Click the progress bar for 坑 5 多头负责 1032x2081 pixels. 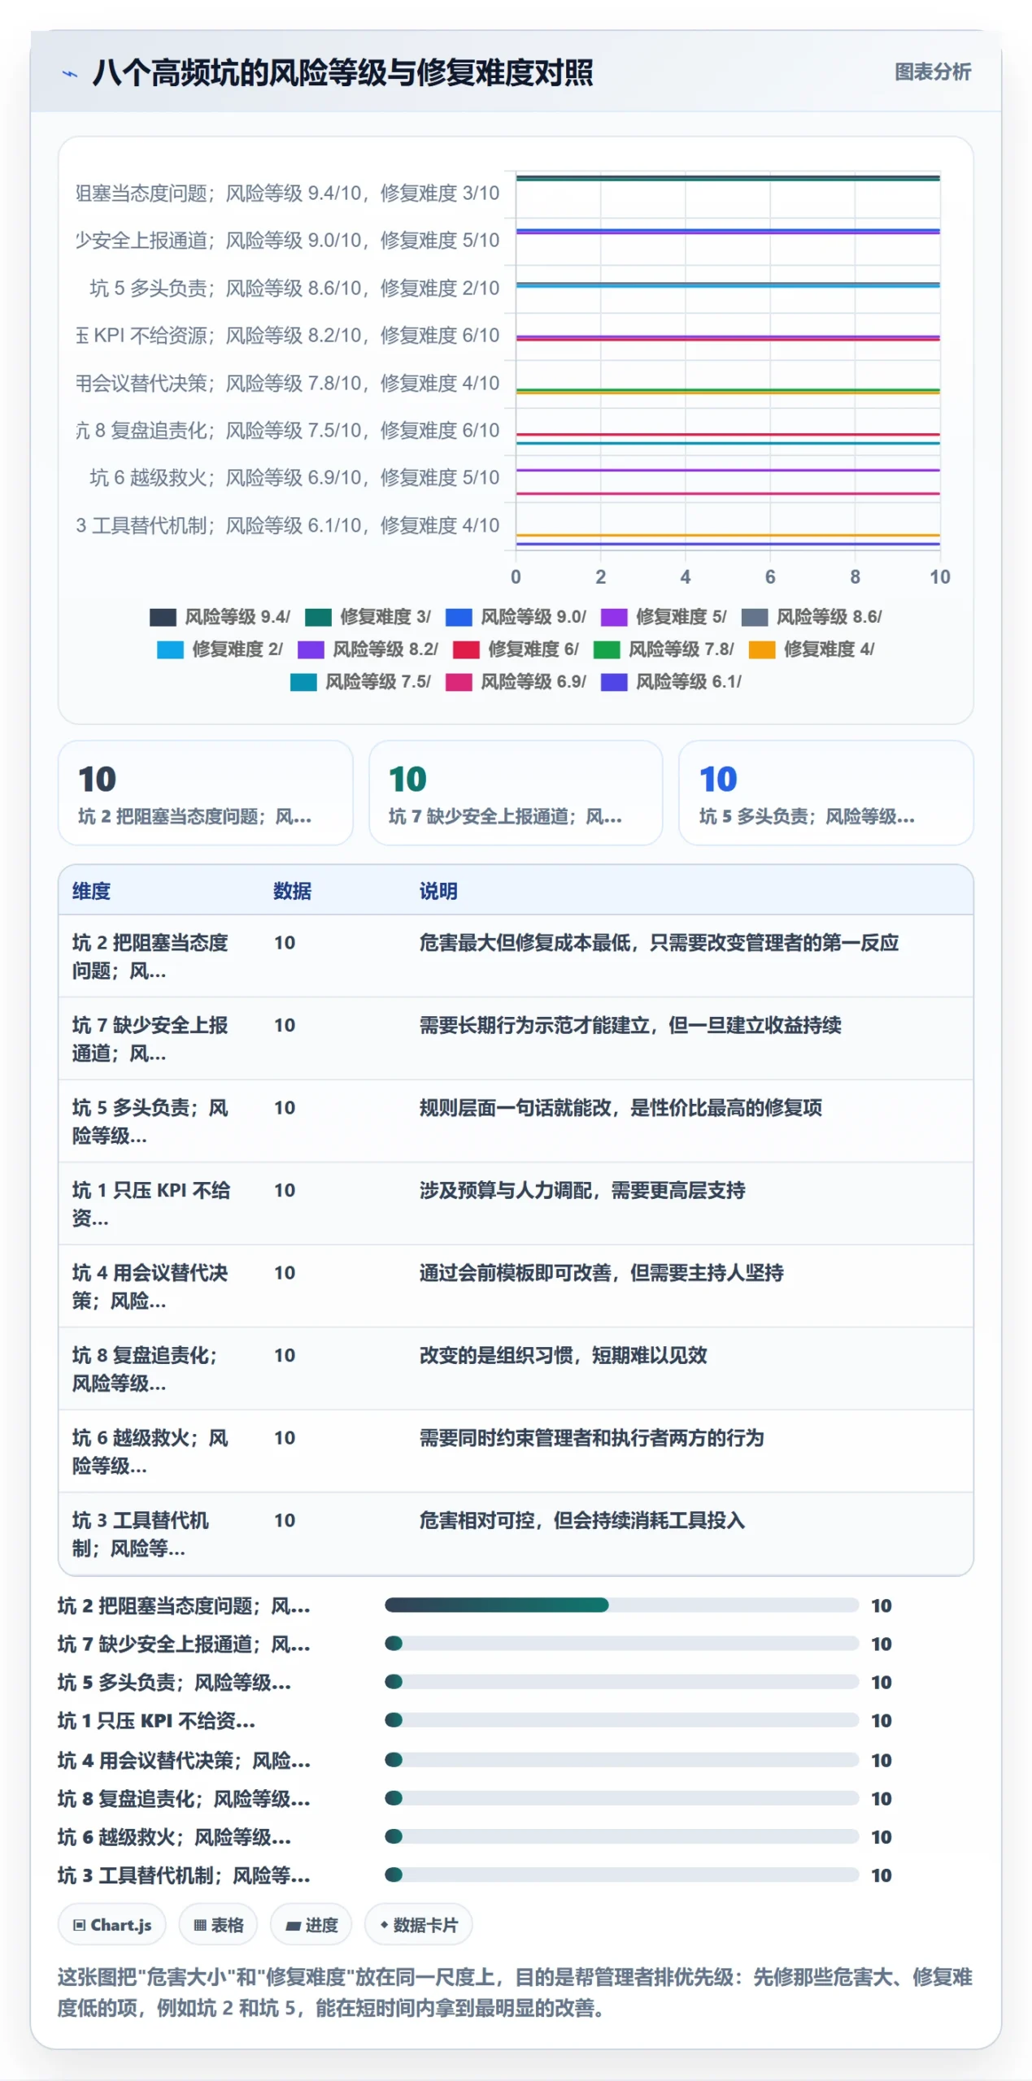point(621,1682)
